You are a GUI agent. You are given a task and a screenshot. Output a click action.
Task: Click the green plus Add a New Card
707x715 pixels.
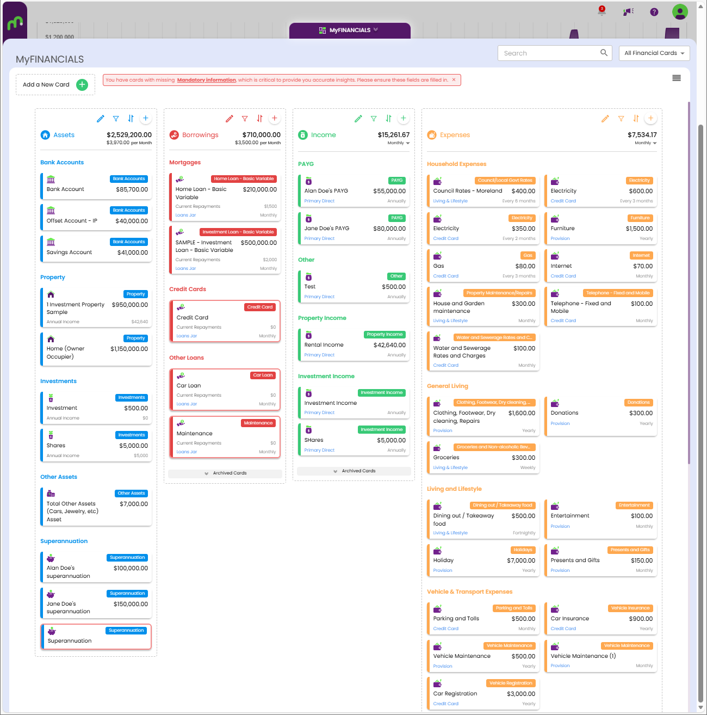coord(82,84)
